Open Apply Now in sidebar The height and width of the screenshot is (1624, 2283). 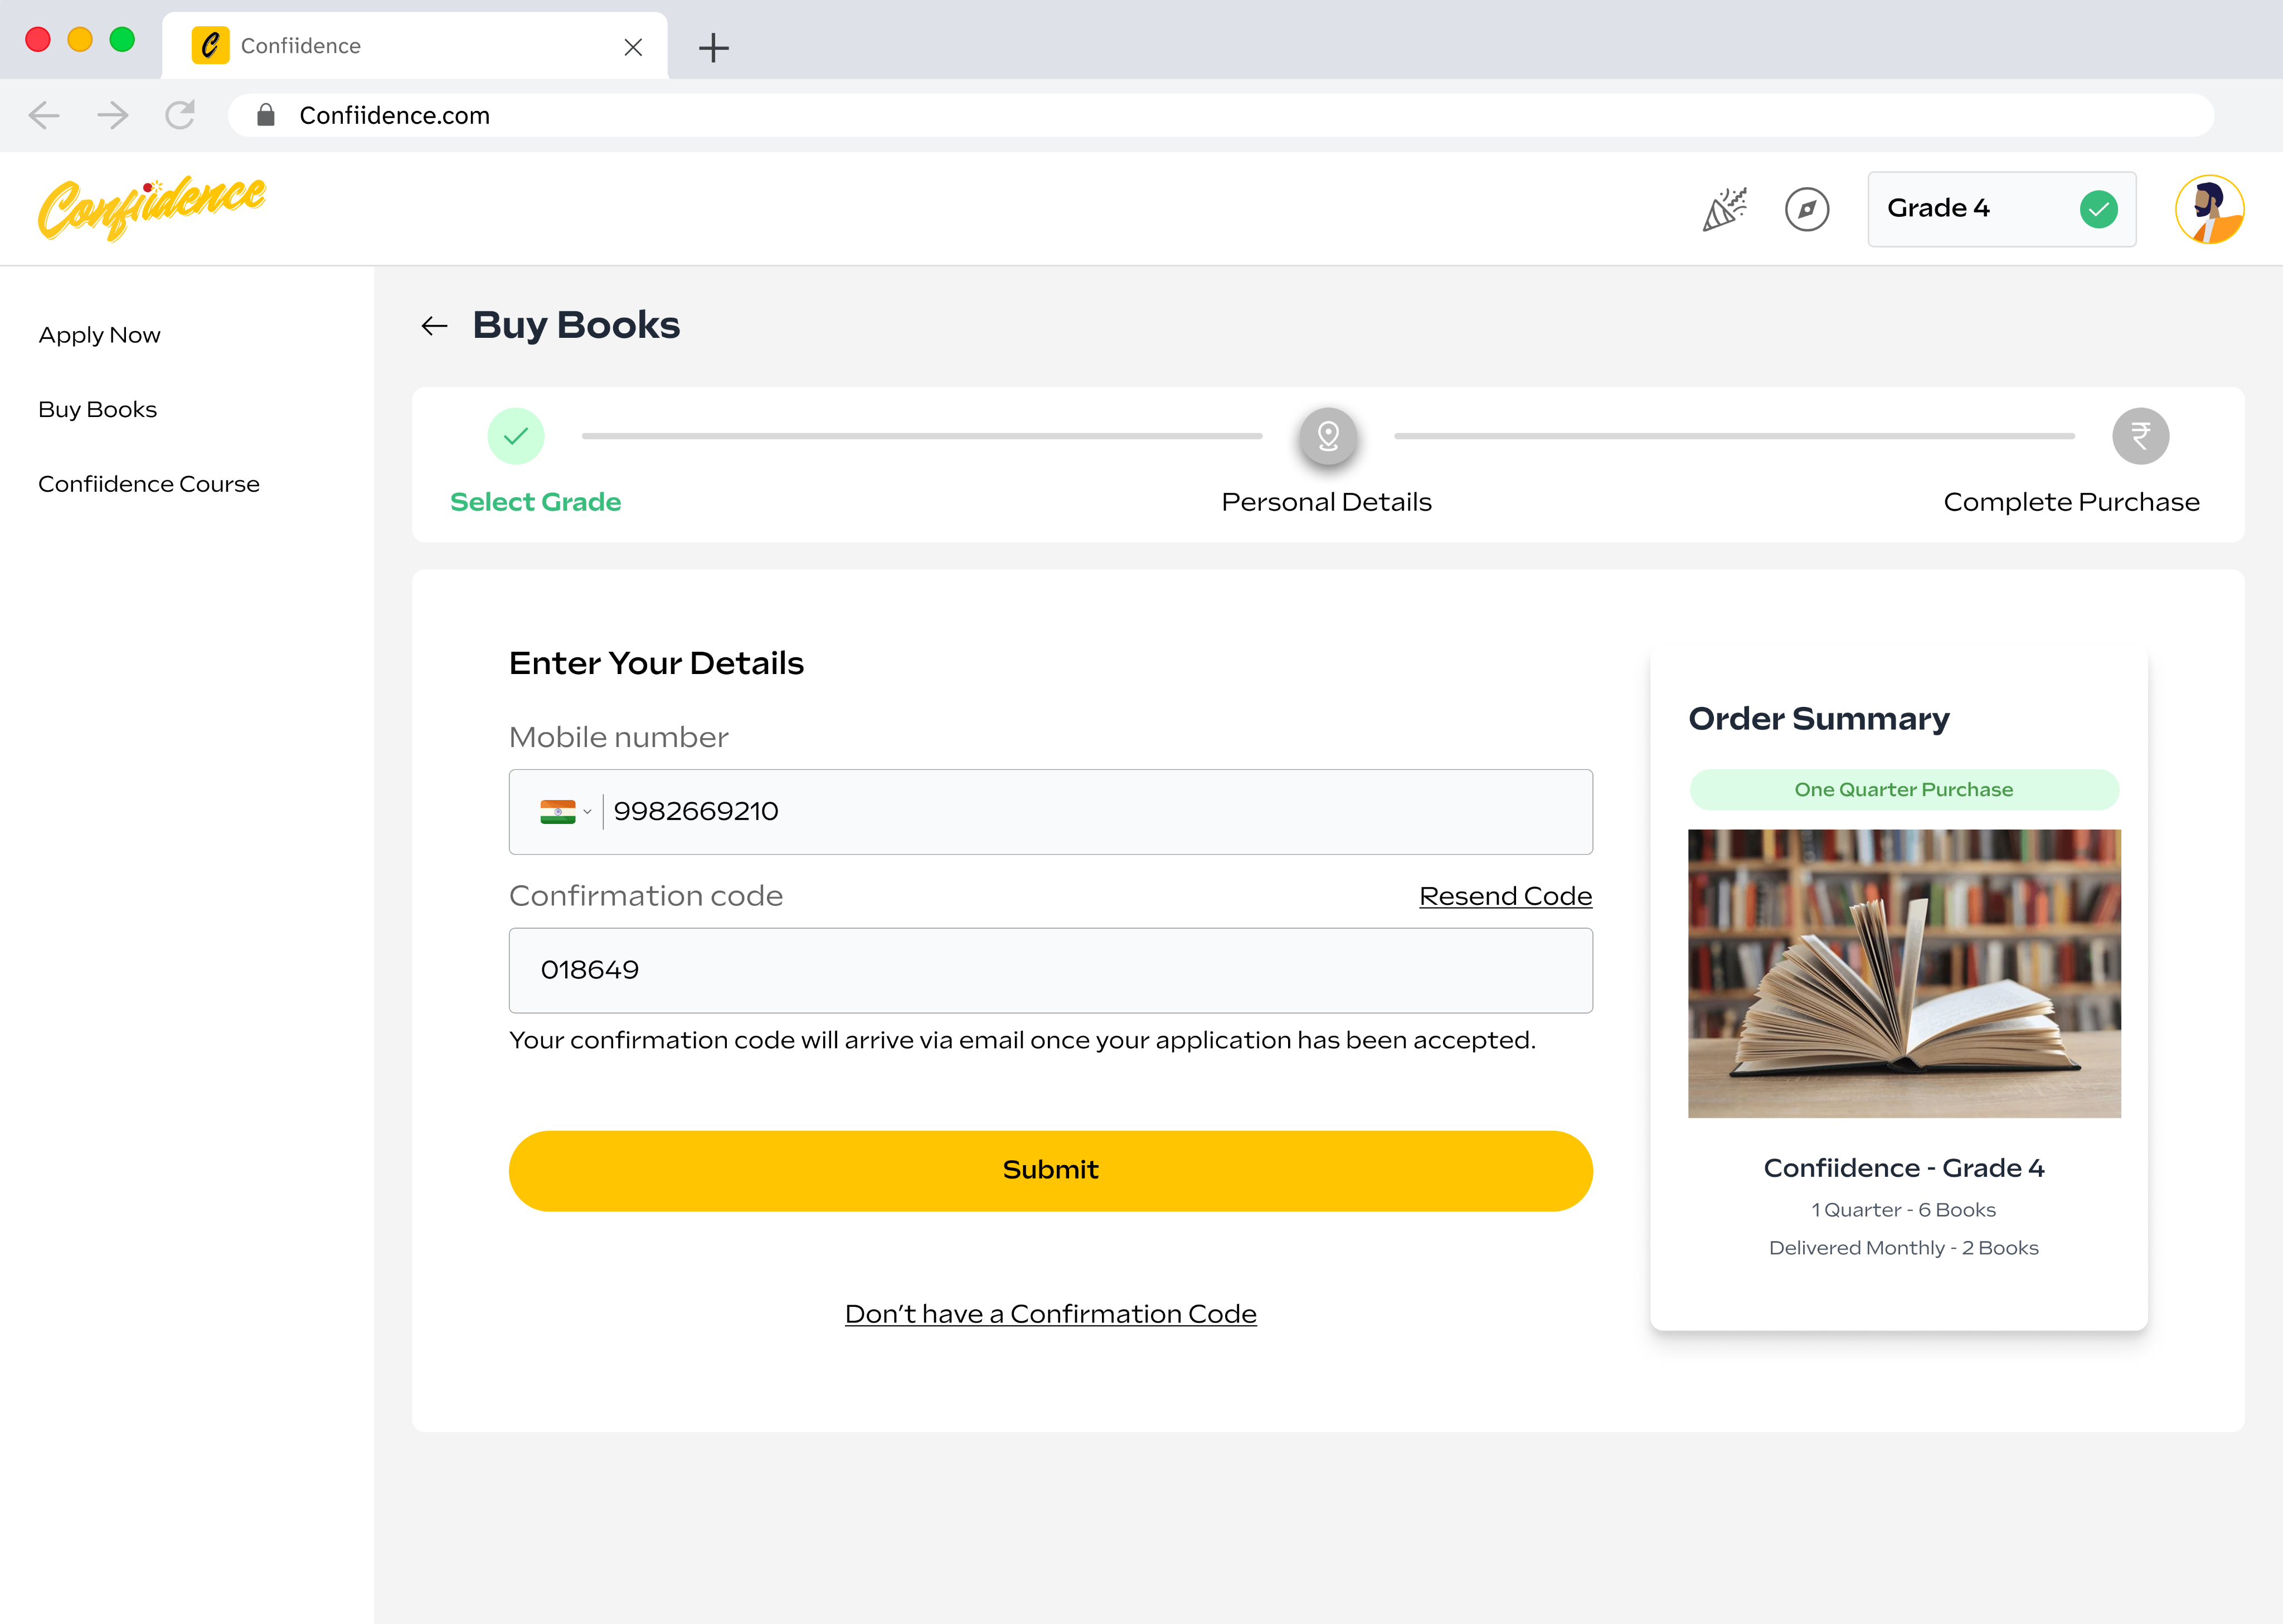(99, 335)
